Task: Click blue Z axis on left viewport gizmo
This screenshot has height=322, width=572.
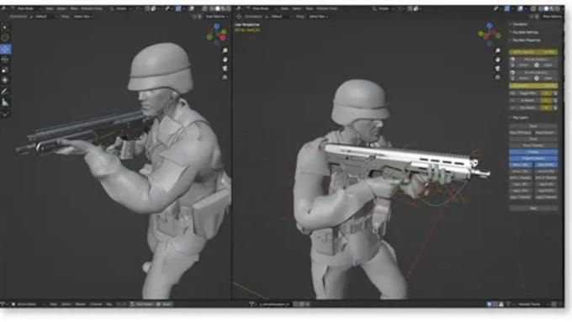Action: tap(217, 26)
